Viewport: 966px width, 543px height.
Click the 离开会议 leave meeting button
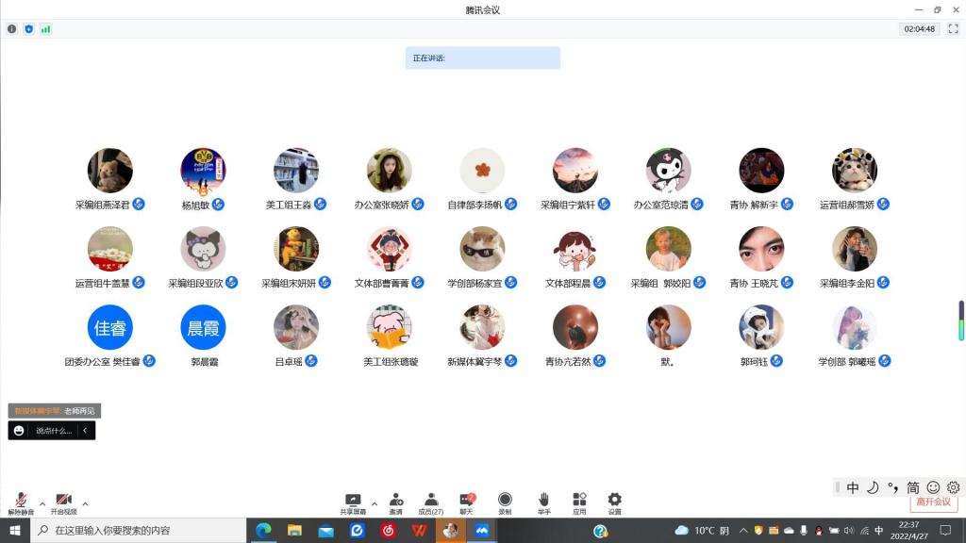(933, 502)
